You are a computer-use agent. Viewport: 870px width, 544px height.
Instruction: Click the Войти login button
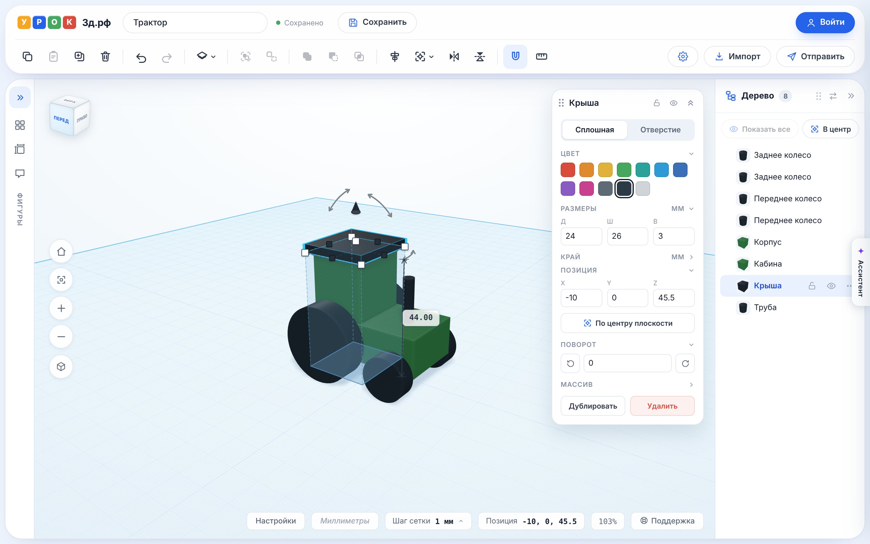coord(825,23)
